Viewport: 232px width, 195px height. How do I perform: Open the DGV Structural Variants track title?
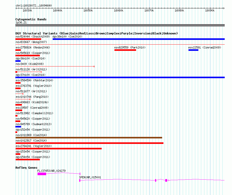[x=96, y=33]
